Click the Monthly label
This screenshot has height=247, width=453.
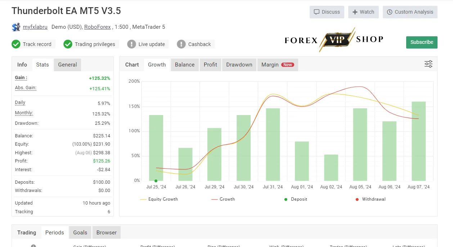24,113
